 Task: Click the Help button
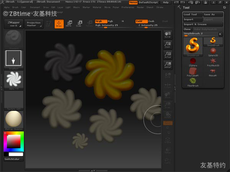[x=166, y=3]
